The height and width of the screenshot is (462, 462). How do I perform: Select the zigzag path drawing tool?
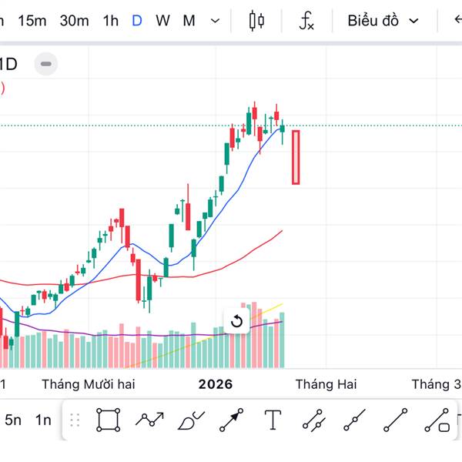(x=149, y=420)
